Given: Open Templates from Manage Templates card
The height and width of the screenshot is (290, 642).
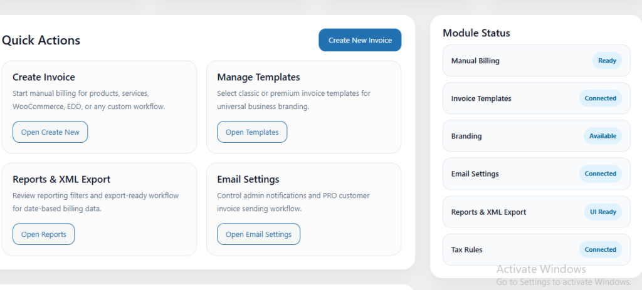Looking at the screenshot, I should (252, 132).
